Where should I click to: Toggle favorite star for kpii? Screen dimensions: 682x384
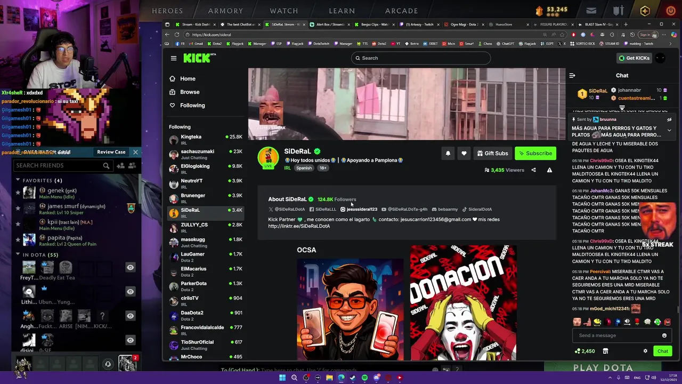18,224
